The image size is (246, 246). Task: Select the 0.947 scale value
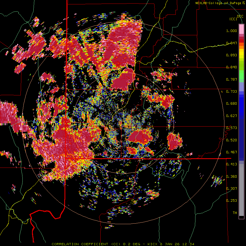[232, 43]
